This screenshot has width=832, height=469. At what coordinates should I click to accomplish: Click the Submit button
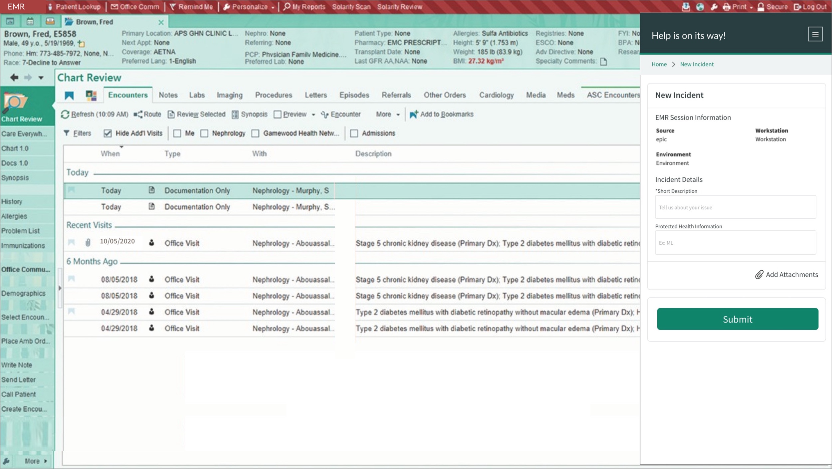coord(737,319)
